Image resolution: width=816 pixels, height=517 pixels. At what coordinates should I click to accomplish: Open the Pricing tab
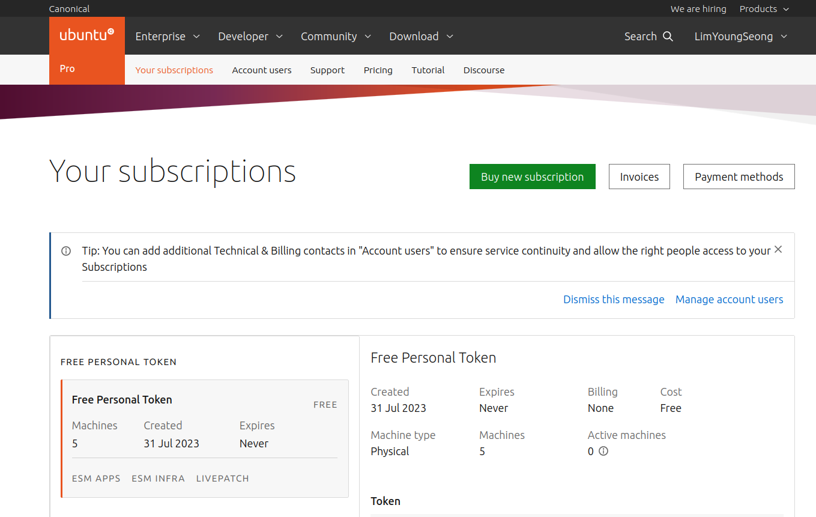pos(378,70)
